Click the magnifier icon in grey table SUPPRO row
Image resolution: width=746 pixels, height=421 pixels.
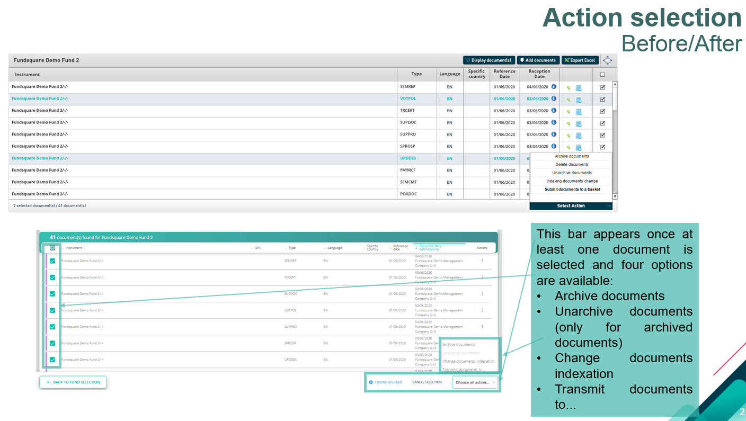pos(569,136)
